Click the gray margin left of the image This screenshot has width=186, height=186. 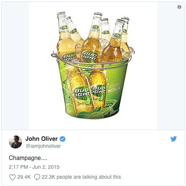[15, 65]
